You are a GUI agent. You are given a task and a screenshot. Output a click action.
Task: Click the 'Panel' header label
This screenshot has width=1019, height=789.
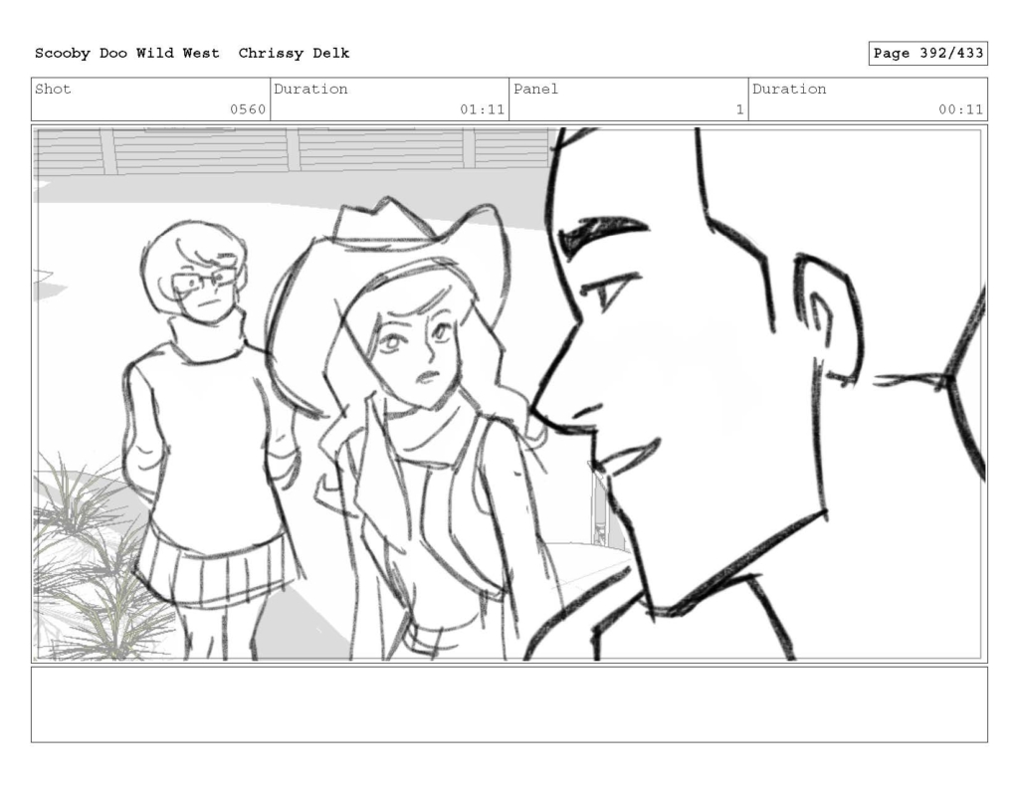(x=536, y=89)
